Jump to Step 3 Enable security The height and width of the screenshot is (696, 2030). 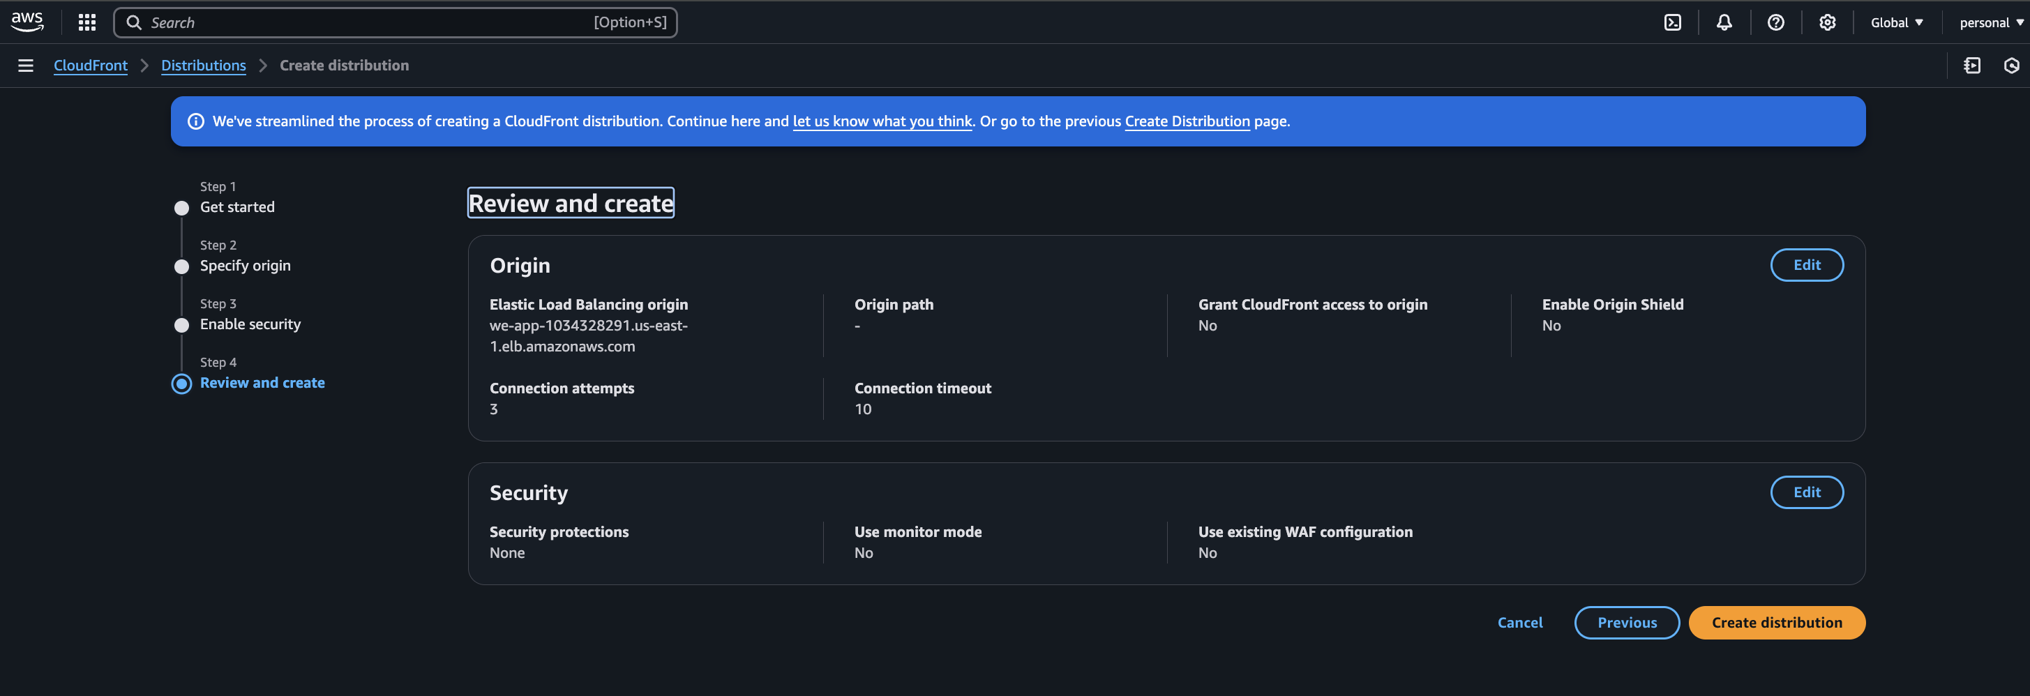click(x=250, y=324)
